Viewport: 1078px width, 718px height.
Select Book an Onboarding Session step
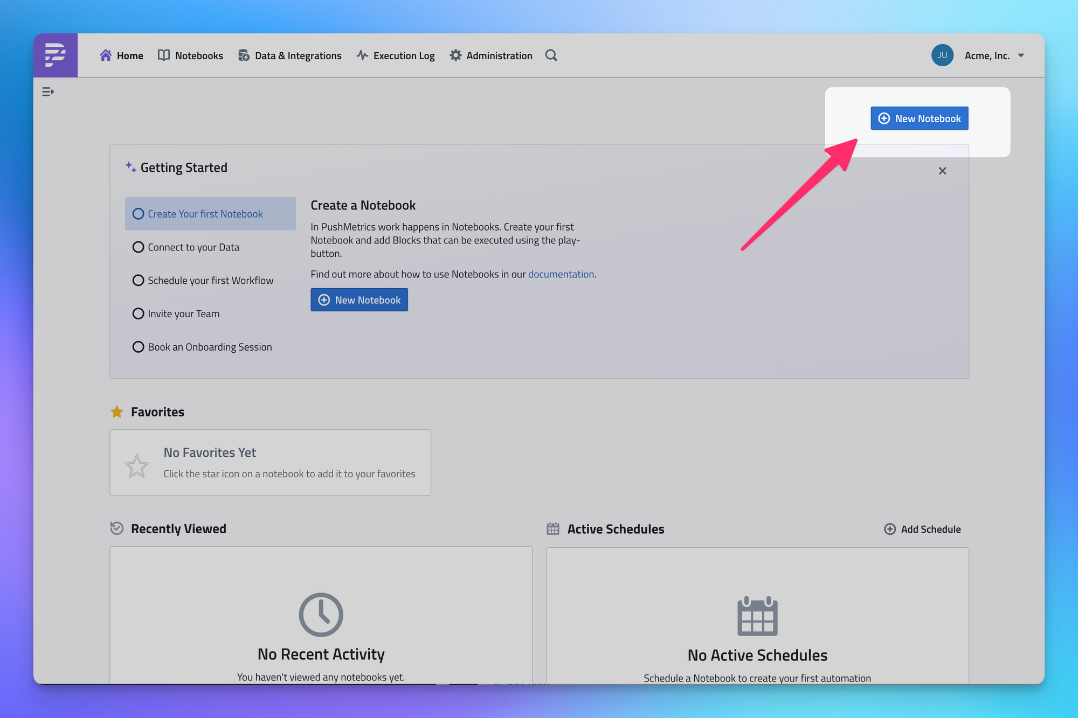click(209, 347)
